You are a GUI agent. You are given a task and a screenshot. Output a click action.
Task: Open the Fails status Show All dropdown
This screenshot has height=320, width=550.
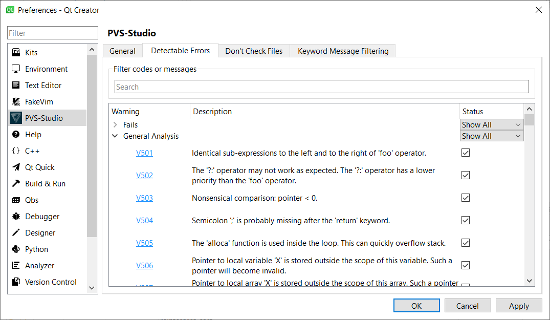point(491,125)
